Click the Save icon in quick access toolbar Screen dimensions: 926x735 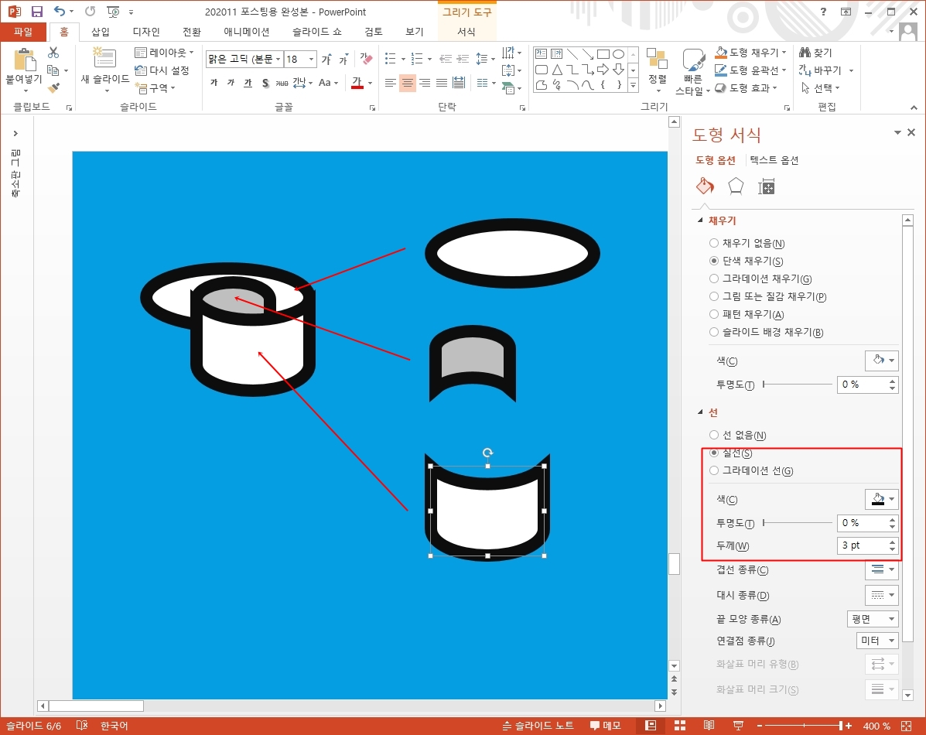36,12
